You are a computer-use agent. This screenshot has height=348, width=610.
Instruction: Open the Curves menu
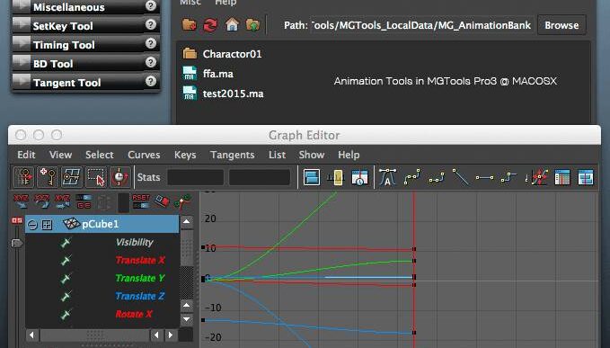pyautogui.click(x=144, y=155)
